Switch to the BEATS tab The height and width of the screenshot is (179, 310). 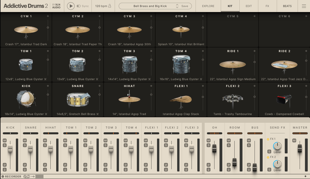tap(287, 6)
